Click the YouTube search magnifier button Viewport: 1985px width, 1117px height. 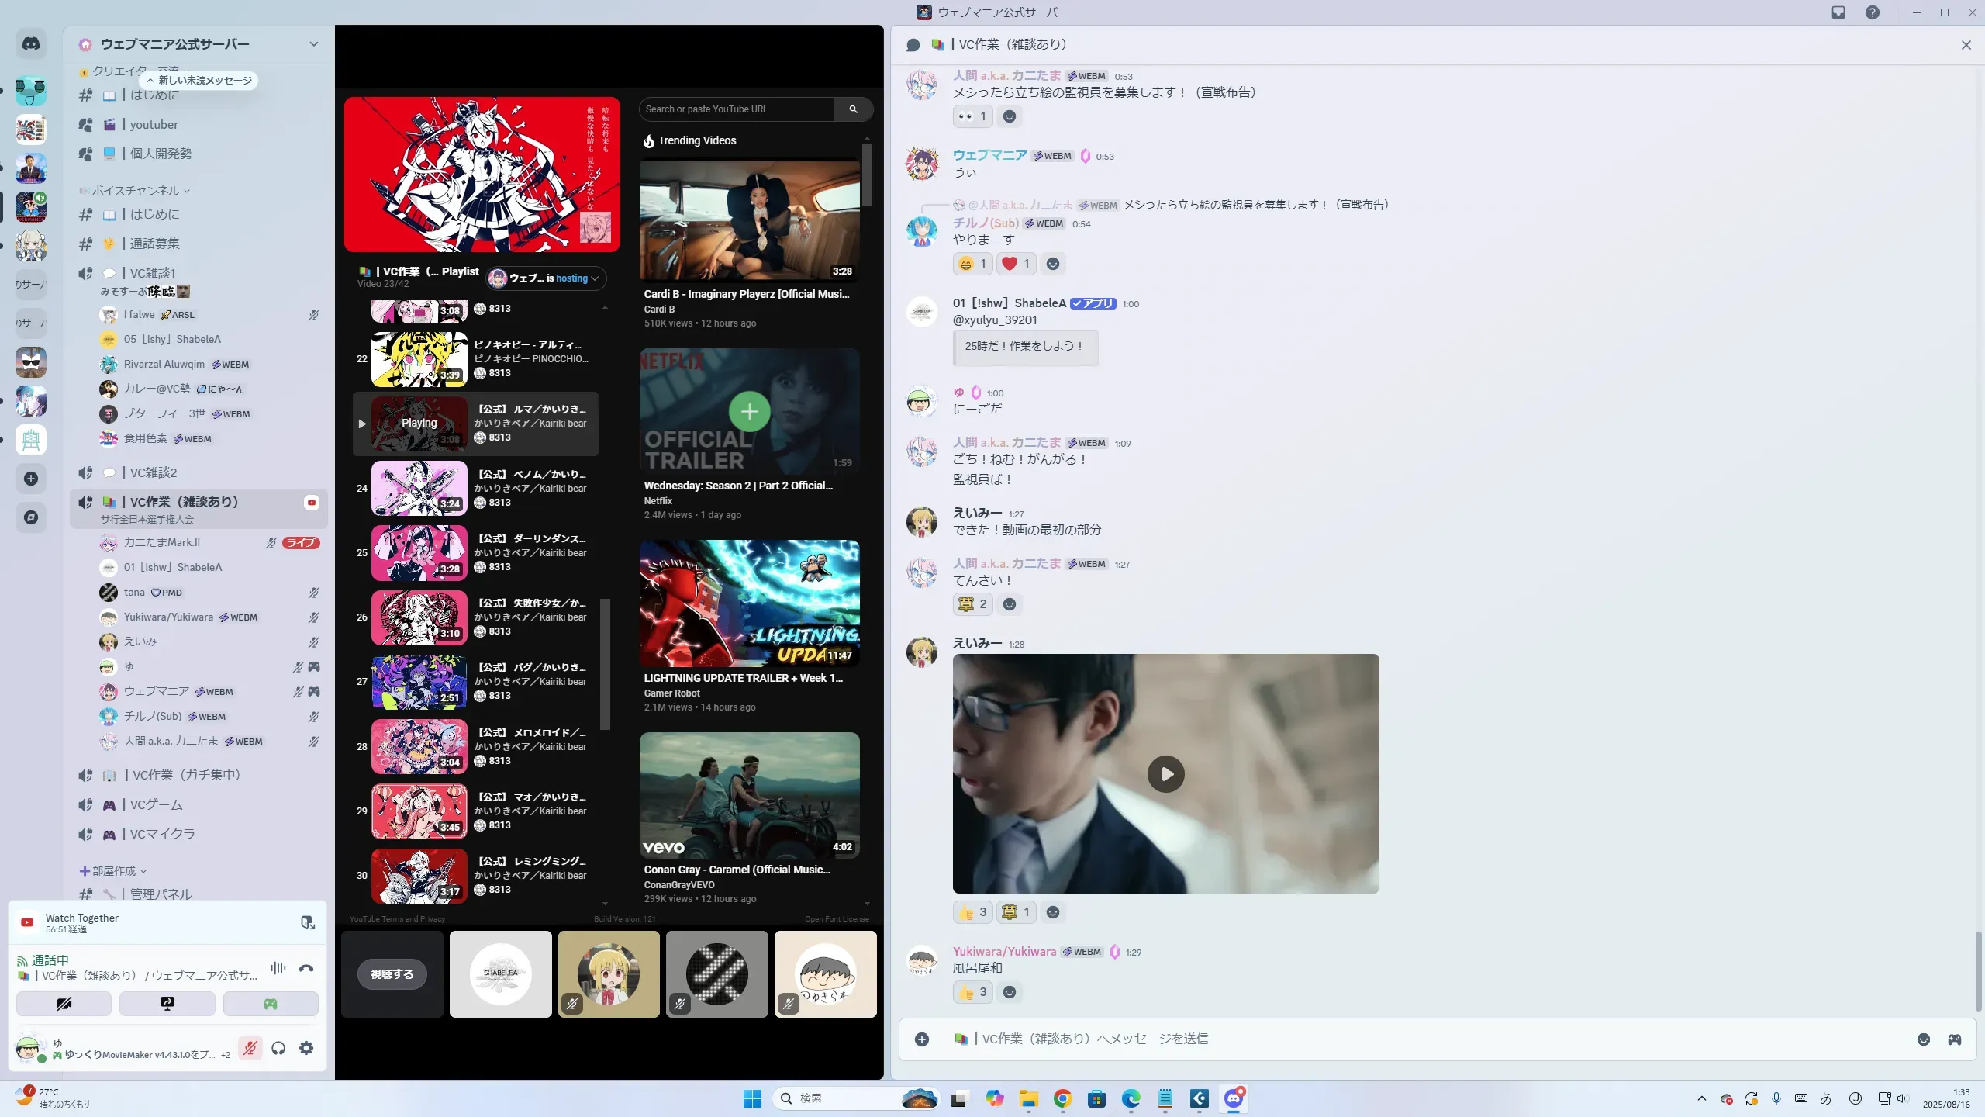(853, 109)
